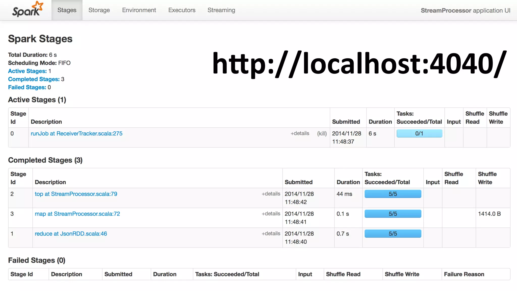Kill the active runJob stage
This screenshot has width=517, height=291.
(x=322, y=133)
